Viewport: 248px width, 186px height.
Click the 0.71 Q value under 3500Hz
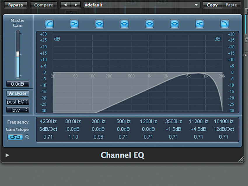tap(173, 137)
